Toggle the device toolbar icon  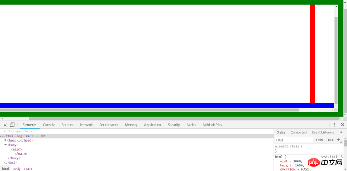tap(12, 125)
